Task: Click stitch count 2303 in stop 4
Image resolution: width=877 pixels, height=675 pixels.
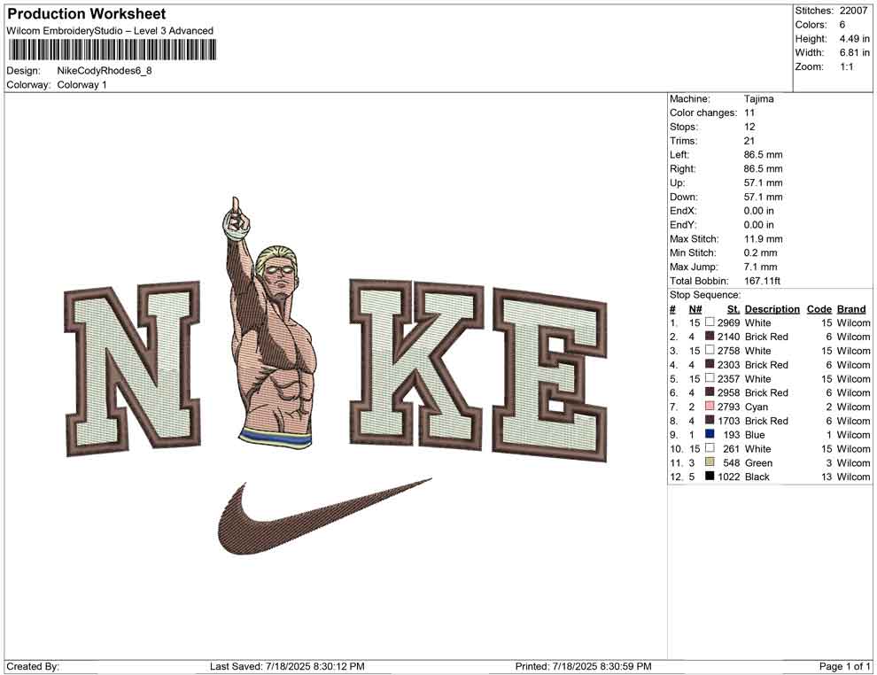Action: click(728, 365)
